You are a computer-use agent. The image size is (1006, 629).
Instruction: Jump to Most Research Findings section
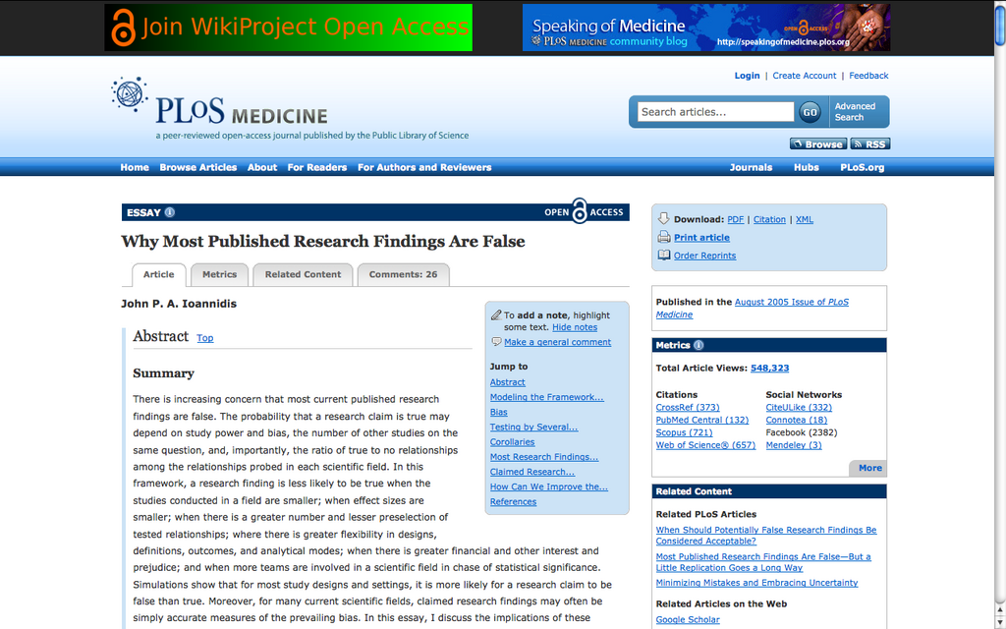544,457
